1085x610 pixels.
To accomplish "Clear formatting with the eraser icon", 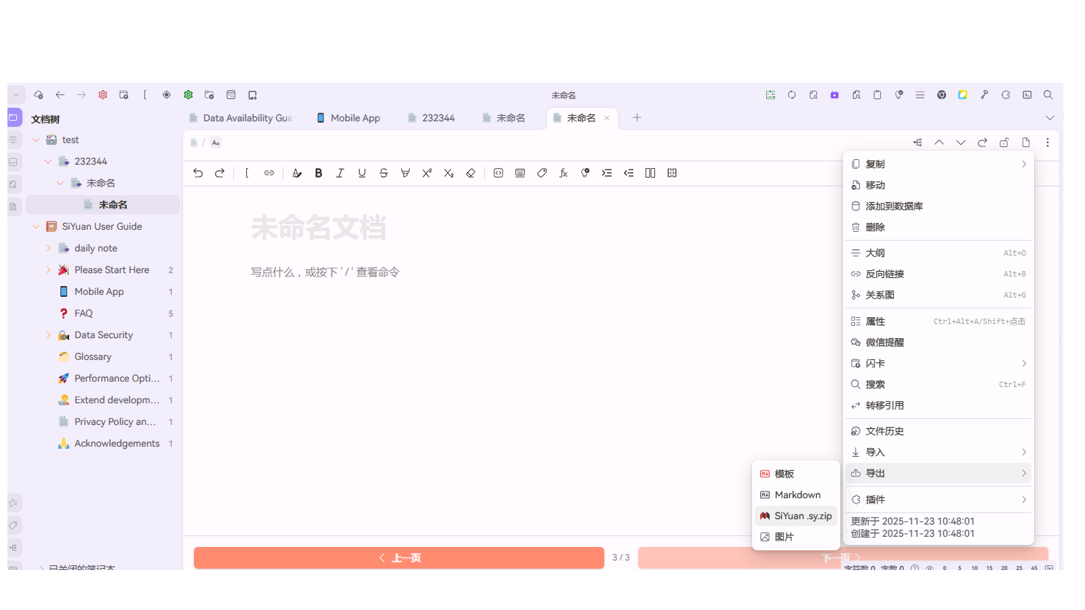I will (470, 173).
